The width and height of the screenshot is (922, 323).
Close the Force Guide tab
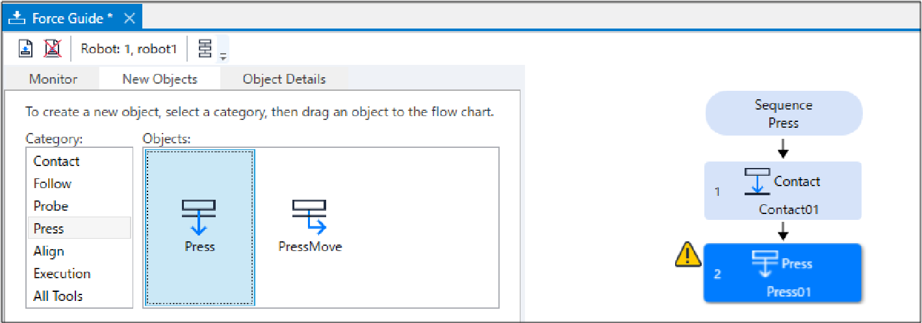[x=129, y=18]
